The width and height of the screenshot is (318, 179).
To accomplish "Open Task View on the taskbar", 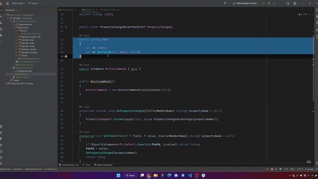I will click(142, 176).
